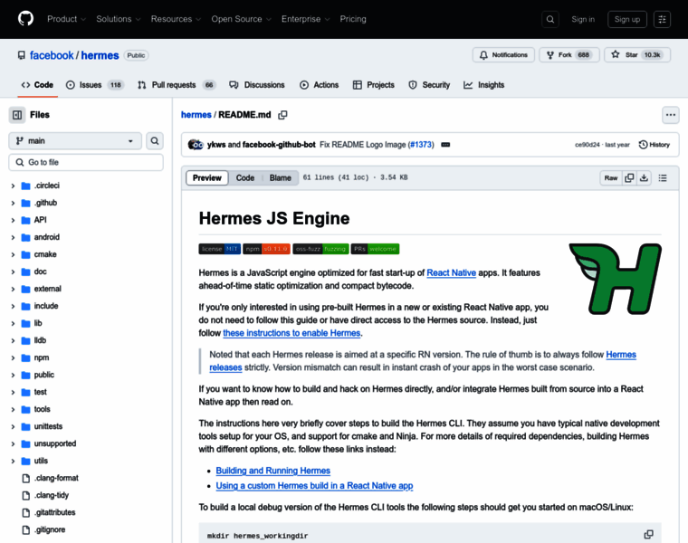688x543 pixels.
Task: Click the PRs welcome badge
Action: [x=375, y=249]
